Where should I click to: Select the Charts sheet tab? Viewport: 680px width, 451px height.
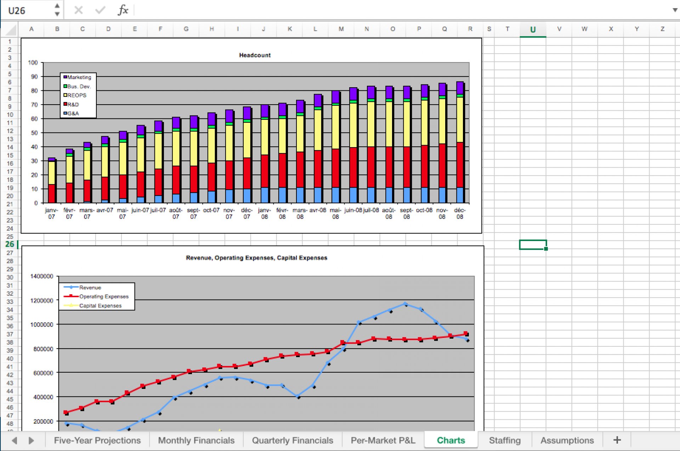451,440
